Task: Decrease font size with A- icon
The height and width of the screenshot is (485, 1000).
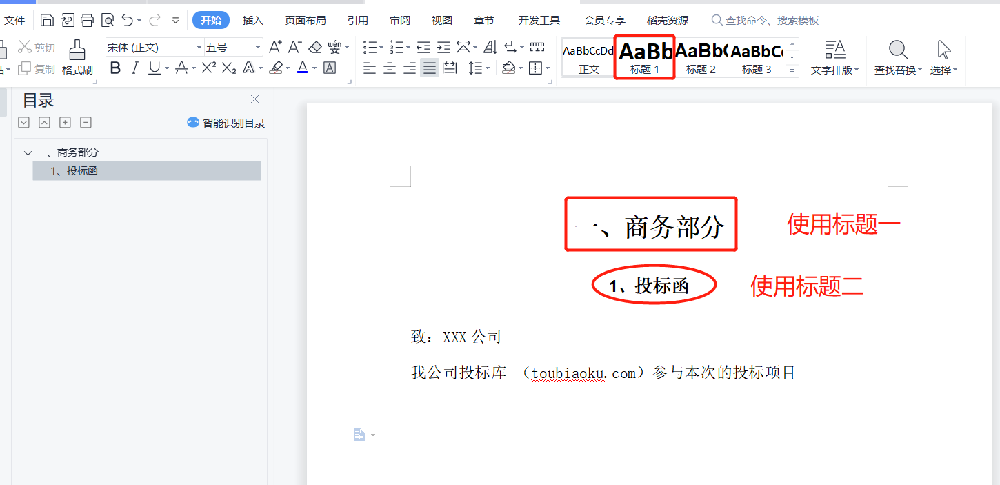Action: 295,47
